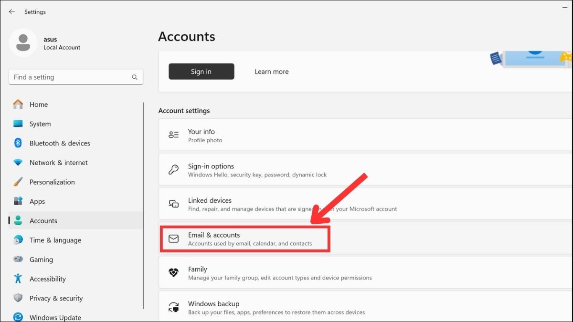Click the Apps icon in sidebar
The height and width of the screenshot is (322, 573).
[x=18, y=201]
